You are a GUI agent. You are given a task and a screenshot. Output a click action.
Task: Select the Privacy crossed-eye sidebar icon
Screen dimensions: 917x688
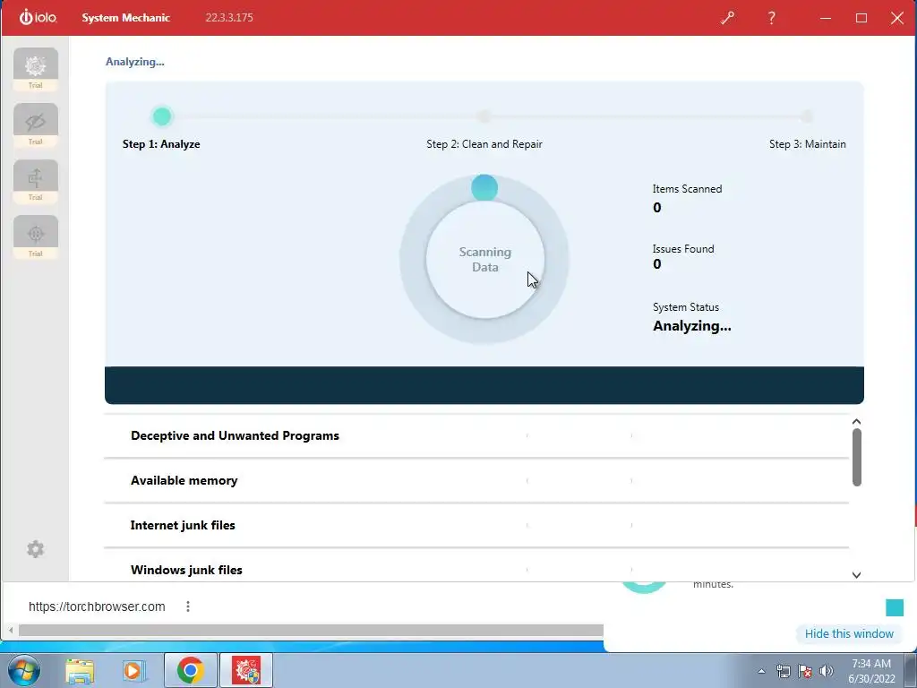[36, 125]
